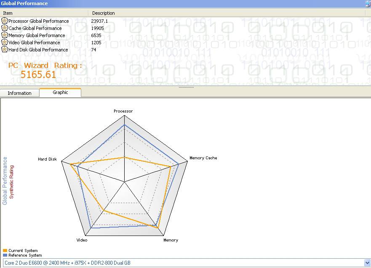Image resolution: width=371 pixels, height=268 pixels.
Task: Click the Hard Disk axis label on chart
Action: click(x=47, y=159)
